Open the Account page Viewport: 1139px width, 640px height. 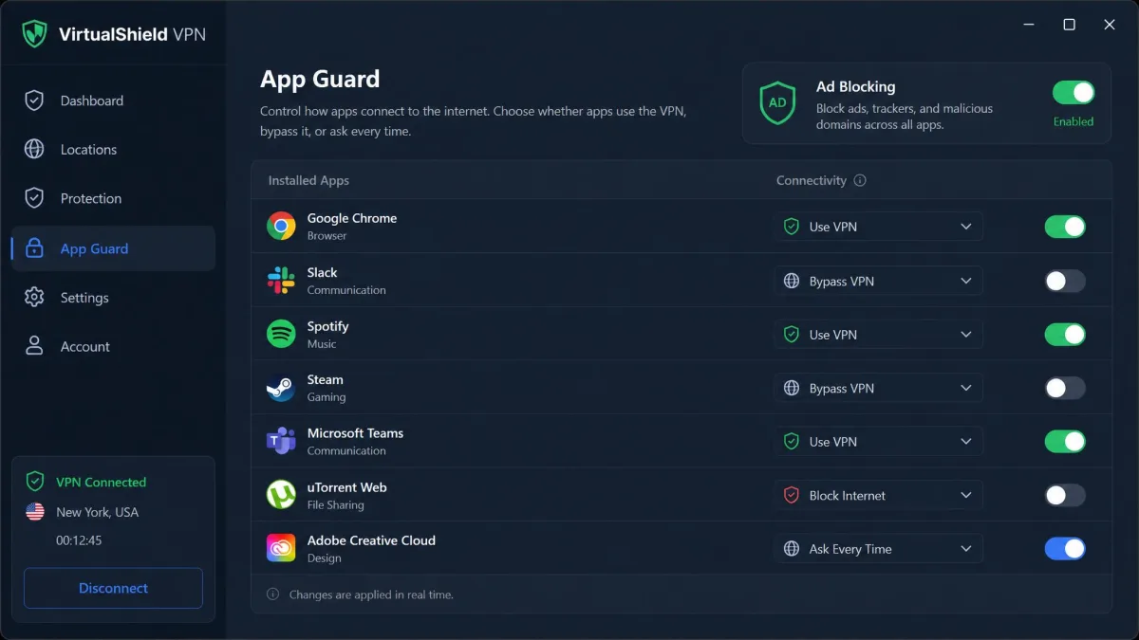[113, 346]
